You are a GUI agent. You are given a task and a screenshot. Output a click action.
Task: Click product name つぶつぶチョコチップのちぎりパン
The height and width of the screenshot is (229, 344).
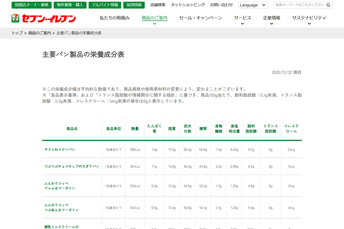72,166
